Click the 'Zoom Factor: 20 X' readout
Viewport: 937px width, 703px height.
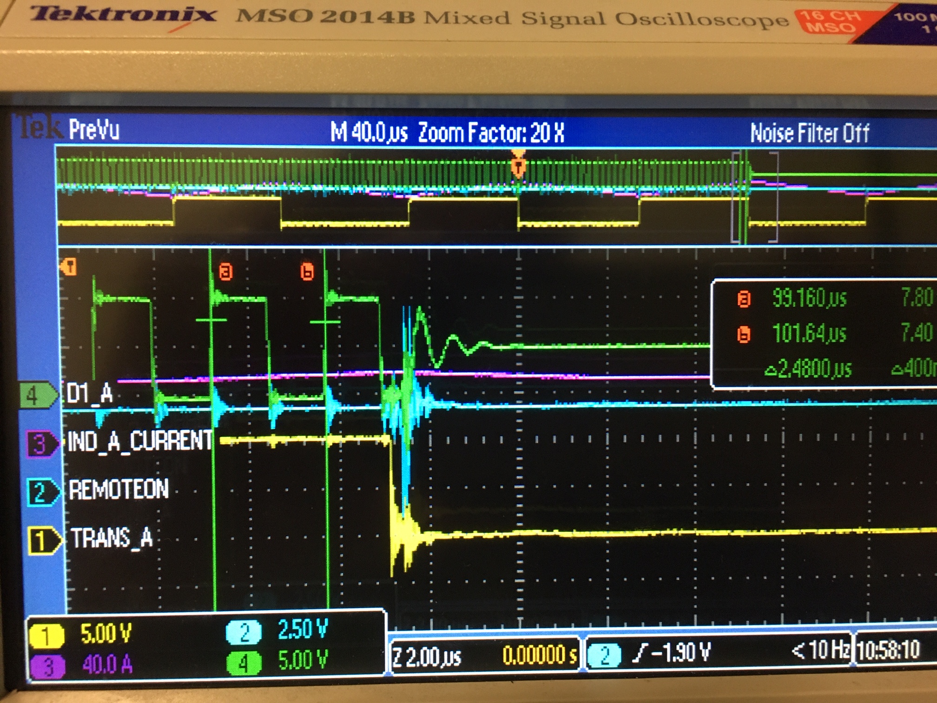(x=491, y=133)
